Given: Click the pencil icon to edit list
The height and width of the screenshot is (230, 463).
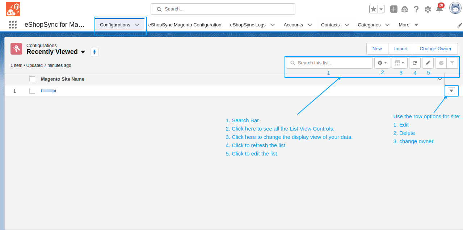Looking at the screenshot, I should tap(428, 63).
